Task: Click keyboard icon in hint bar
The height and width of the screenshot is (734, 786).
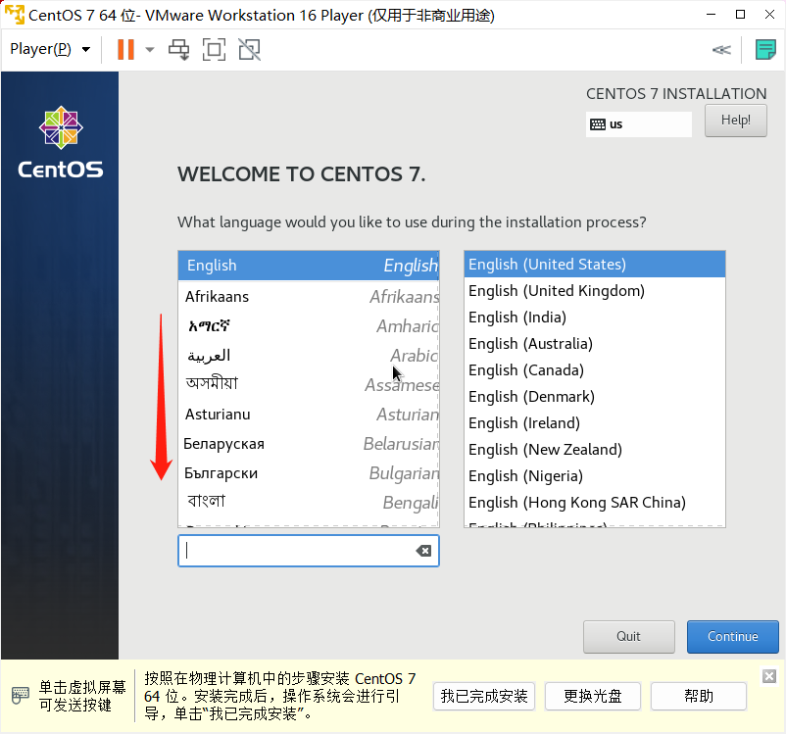Action: tap(21, 696)
